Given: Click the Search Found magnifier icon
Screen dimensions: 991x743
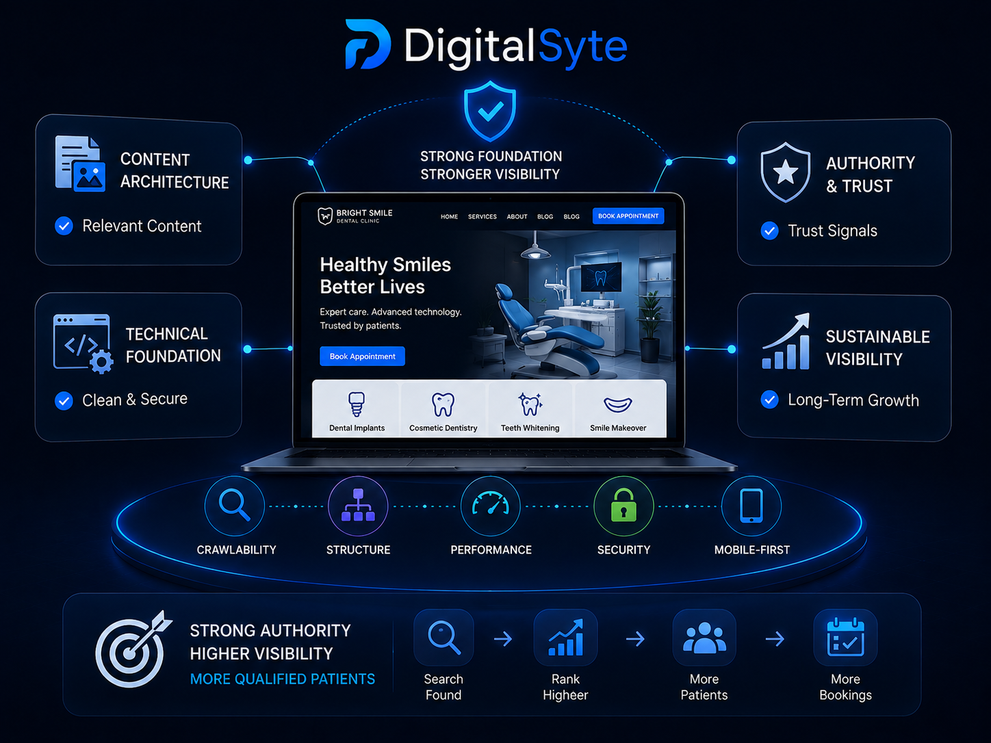Looking at the screenshot, I should pyautogui.click(x=443, y=638).
